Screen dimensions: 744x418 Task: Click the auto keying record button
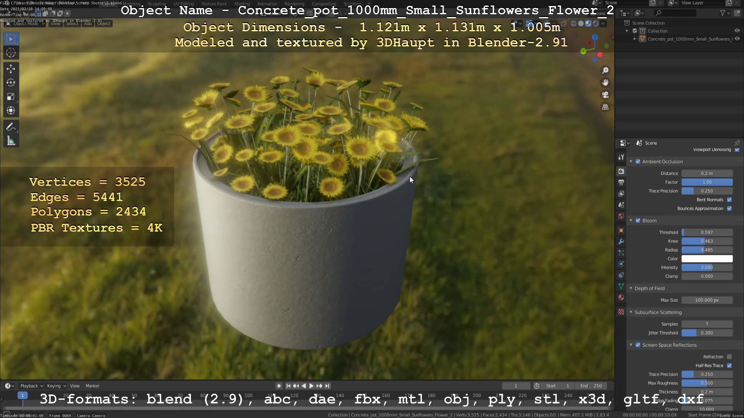tap(279, 386)
